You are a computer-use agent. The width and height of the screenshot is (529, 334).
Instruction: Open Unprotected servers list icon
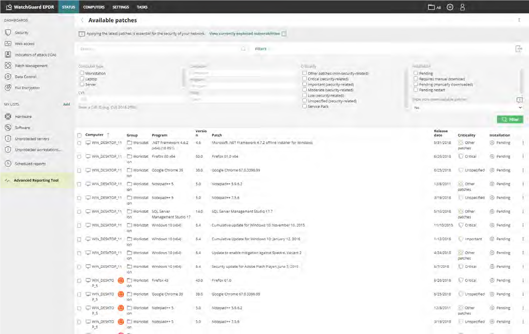pos(8,138)
